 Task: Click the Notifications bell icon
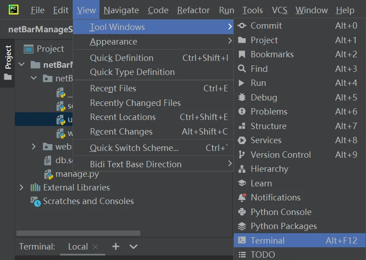pyautogui.click(x=242, y=197)
